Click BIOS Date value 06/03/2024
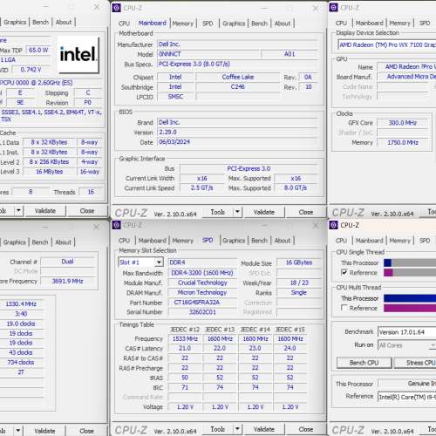 click(x=238, y=142)
